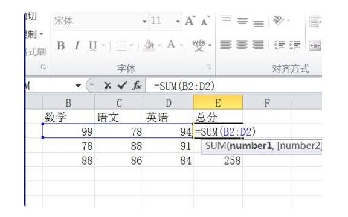Toggle Italic formatting

(x=77, y=46)
